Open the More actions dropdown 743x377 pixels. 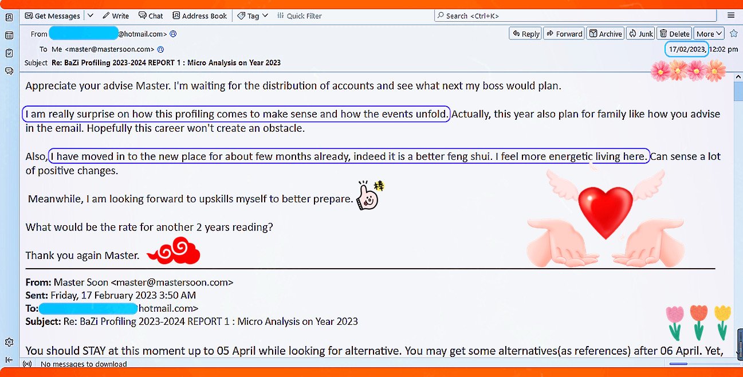click(x=709, y=34)
